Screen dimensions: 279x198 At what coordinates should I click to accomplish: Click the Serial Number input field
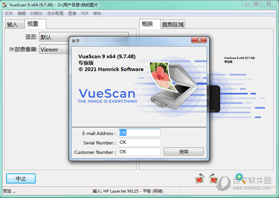pyautogui.click(x=139, y=142)
